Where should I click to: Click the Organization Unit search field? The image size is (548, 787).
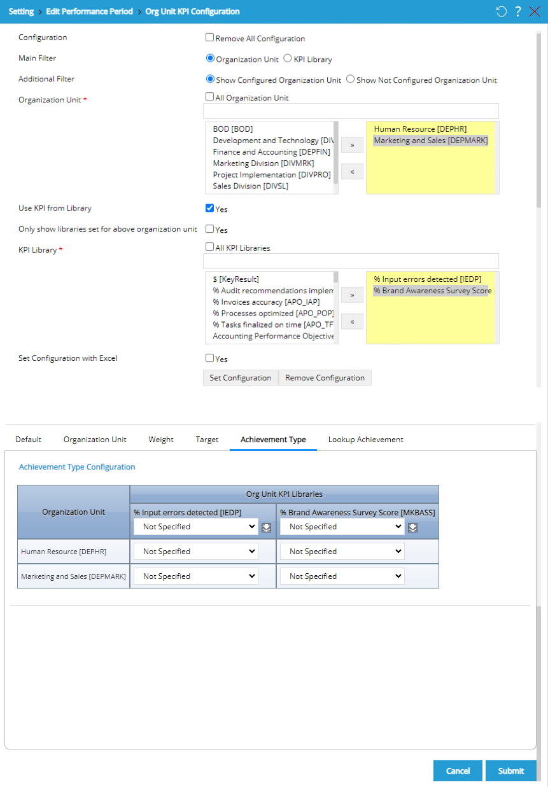351,111
